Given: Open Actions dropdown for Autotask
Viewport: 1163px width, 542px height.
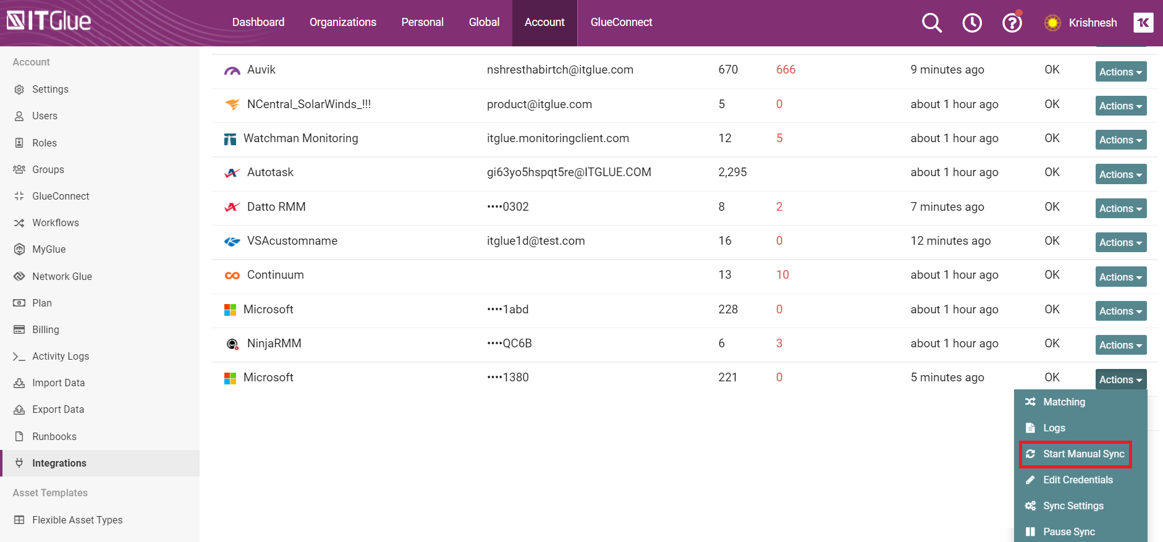Looking at the screenshot, I should click(1121, 174).
